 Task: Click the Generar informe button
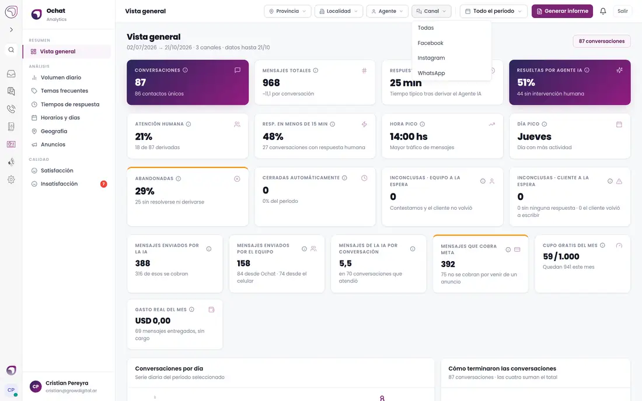tap(562, 11)
